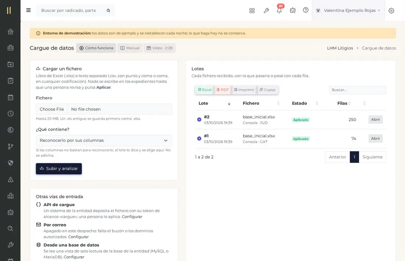Go to the home icon in the sidebar
The width and height of the screenshot is (405, 261).
(x=10, y=32)
